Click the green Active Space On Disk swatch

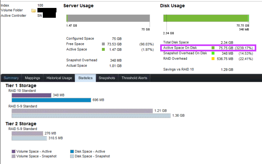coord(213,48)
